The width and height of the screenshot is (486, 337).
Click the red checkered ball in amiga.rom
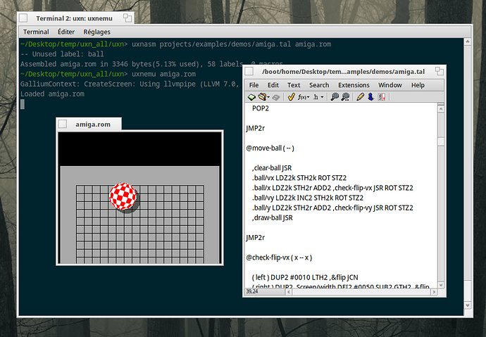click(x=123, y=196)
